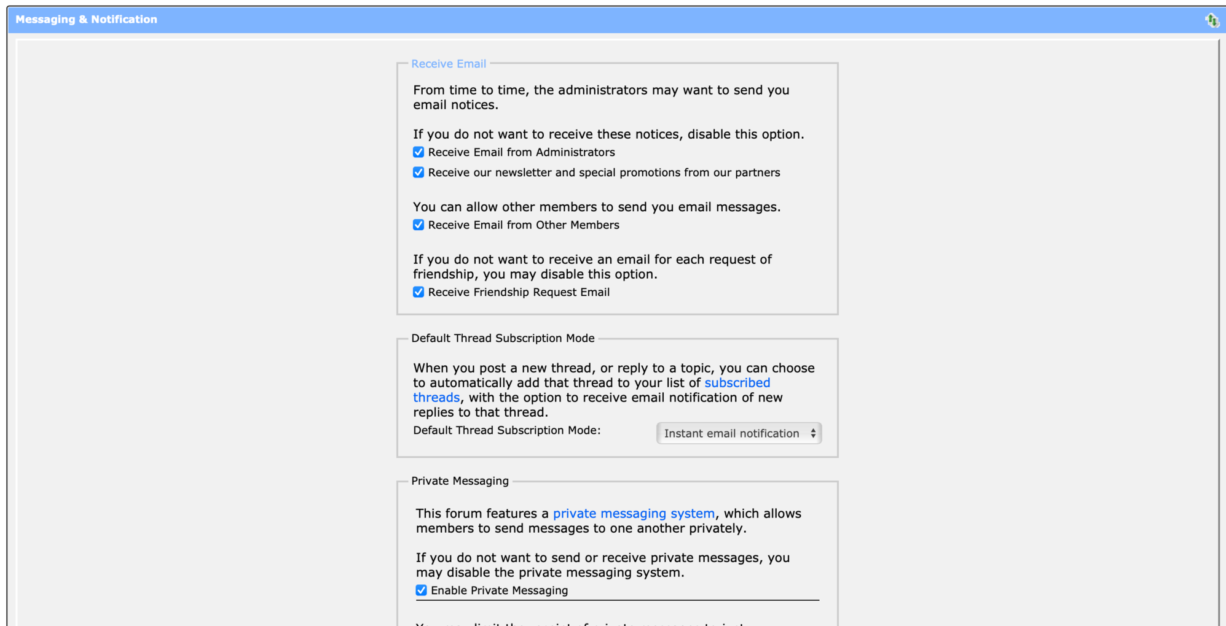Click the Private Messaging section legend
This screenshot has height=626, width=1226.
click(460, 481)
